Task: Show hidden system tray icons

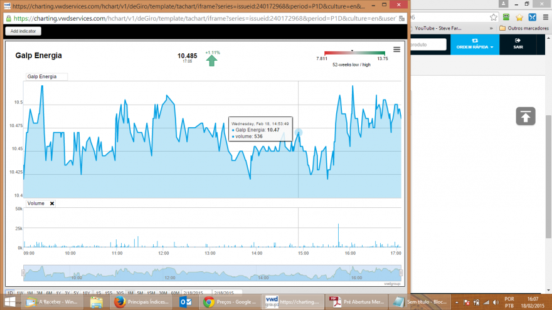Action: tap(457, 302)
